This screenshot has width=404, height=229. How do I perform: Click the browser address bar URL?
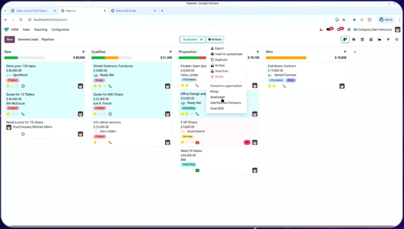tap(50, 20)
